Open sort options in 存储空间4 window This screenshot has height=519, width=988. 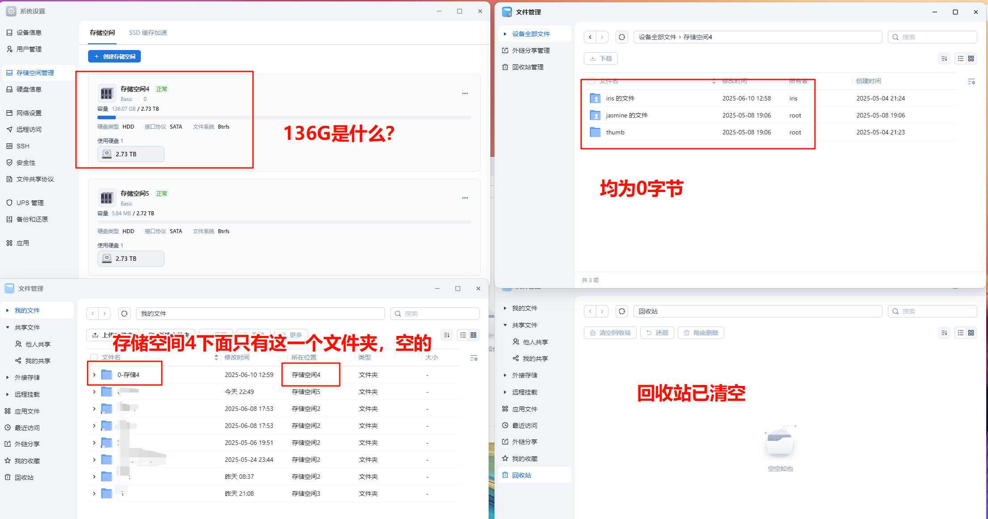(x=944, y=59)
